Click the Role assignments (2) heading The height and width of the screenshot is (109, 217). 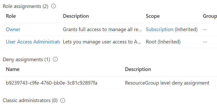pos(25,6)
